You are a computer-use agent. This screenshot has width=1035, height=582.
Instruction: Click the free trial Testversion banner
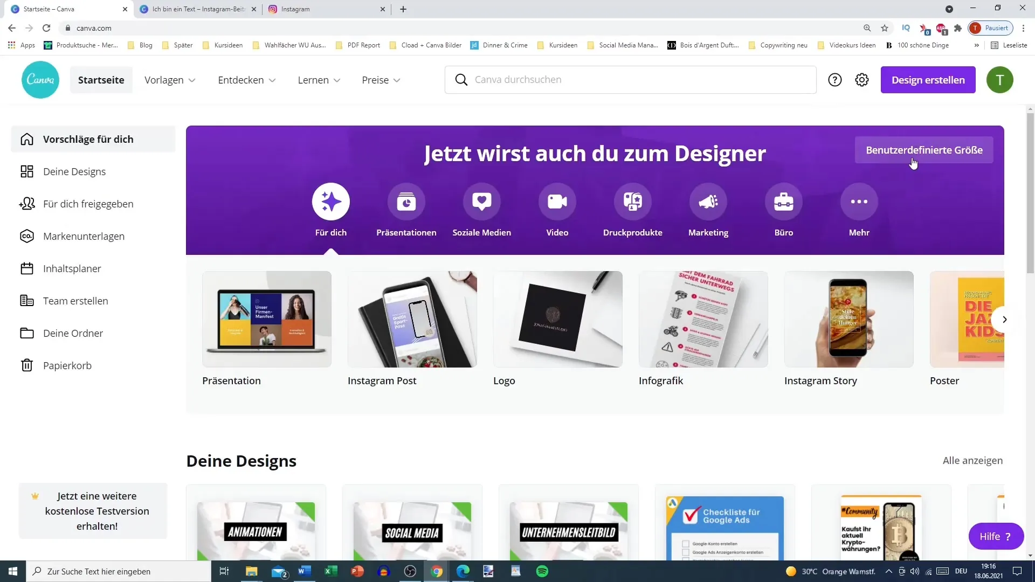click(x=93, y=511)
